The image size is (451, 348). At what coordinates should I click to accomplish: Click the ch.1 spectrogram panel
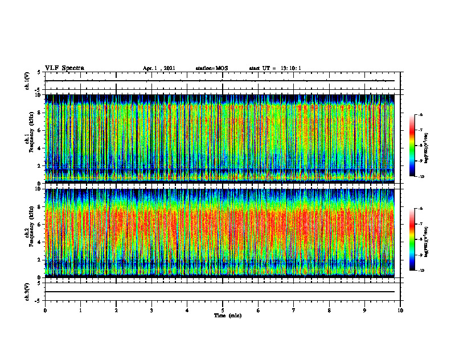click(x=220, y=139)
